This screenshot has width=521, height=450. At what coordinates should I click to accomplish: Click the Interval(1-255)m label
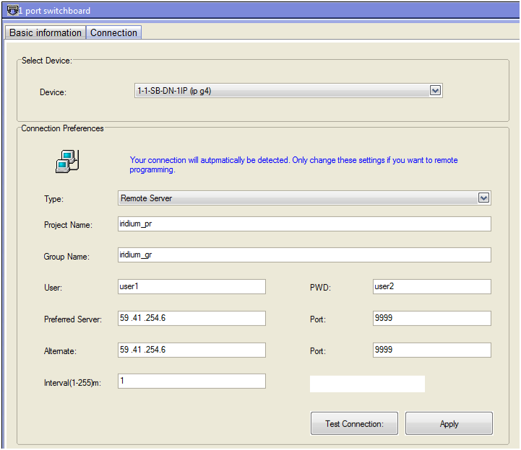coord(72,383)
